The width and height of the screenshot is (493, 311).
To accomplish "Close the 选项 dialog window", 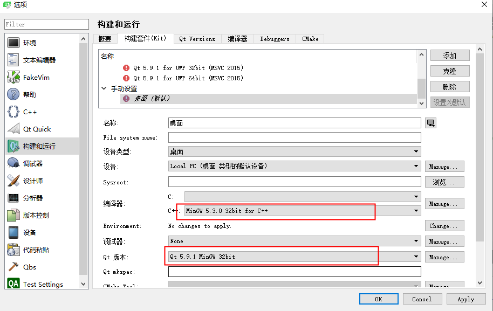I will tap(484, 4).
